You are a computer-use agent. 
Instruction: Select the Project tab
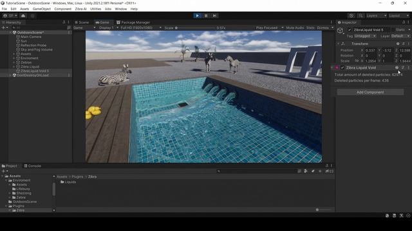(10, 166)
